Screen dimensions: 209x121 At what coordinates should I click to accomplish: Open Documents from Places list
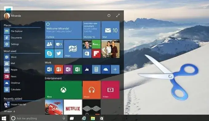tap(13, 38)
